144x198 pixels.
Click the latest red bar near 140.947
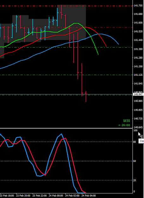86,96
